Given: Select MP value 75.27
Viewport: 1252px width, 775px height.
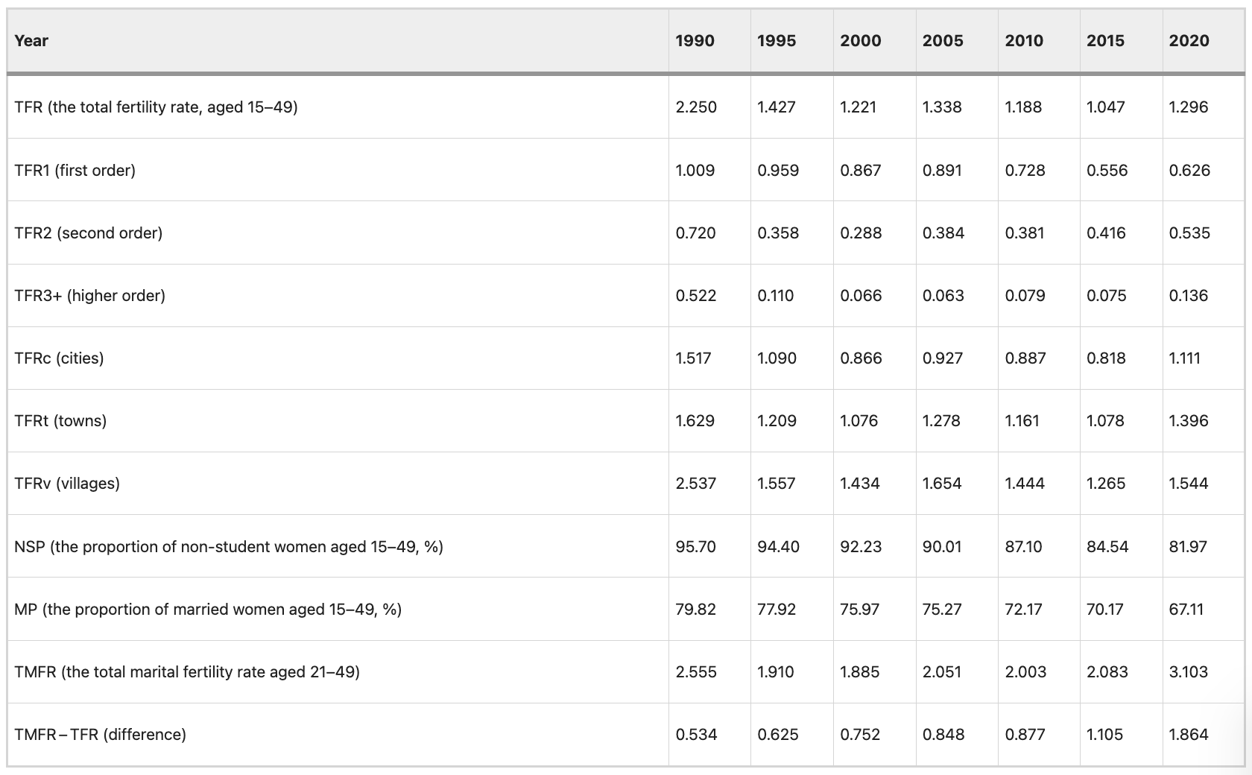Looking at the screenshot, I should [942, 610].
